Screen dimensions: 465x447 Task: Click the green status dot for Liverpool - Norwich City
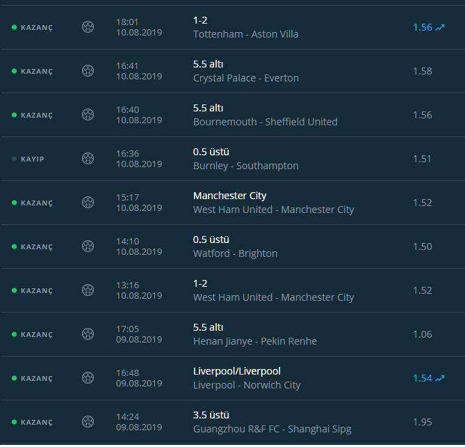14,378
